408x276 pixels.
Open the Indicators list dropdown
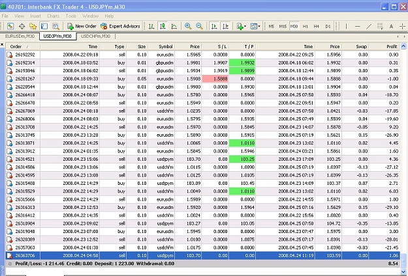pyautogui.click(x=241, y=26)
